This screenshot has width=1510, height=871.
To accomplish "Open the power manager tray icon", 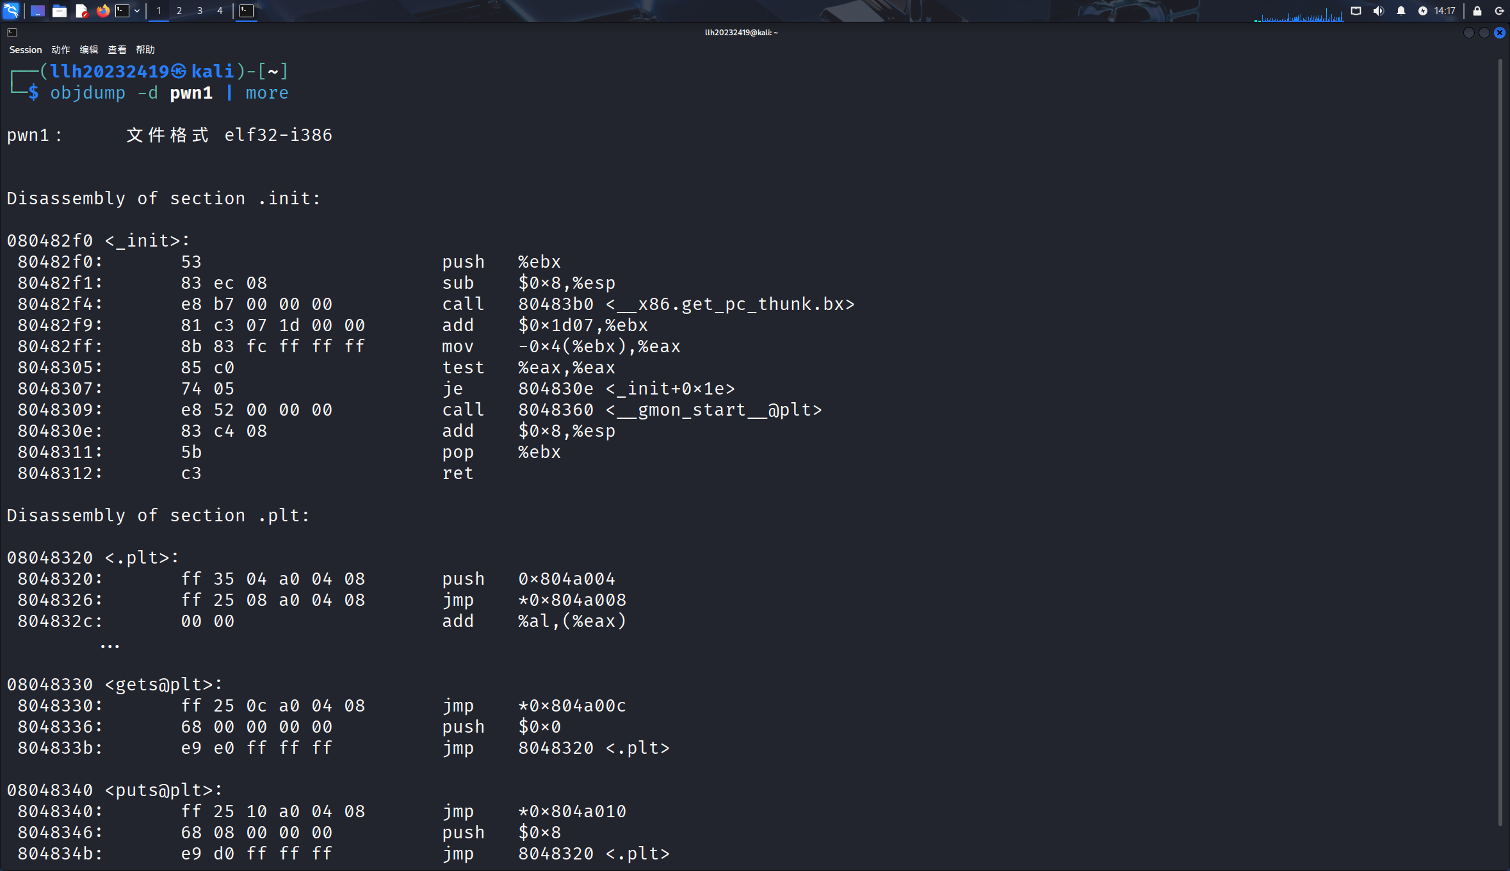I will click(1424, 11).
